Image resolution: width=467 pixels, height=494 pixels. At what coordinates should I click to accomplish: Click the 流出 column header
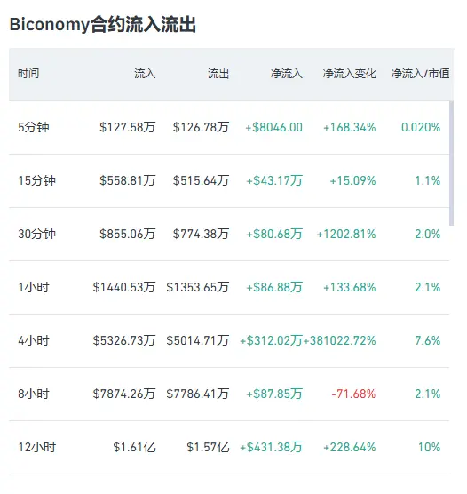point(218,74)
